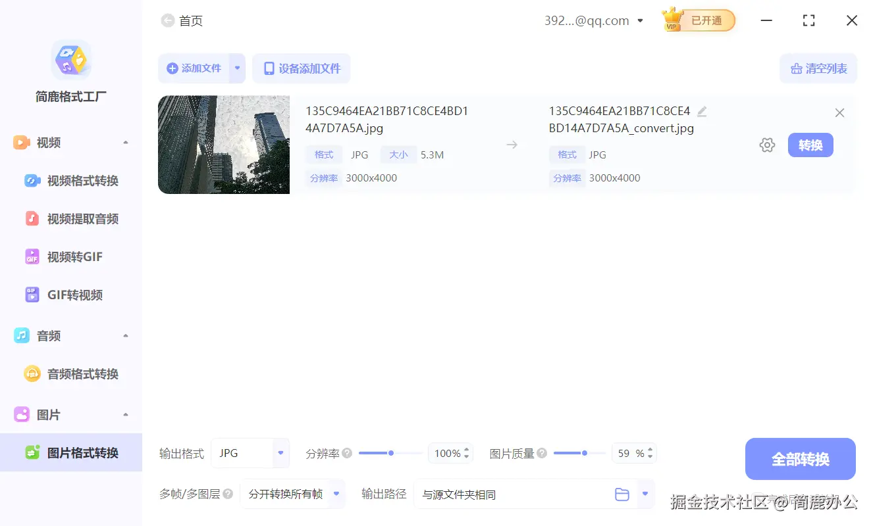Click the output 3000x4000 resolution value
Viewport: 873px width, 526px height.
tap(615, 178)
